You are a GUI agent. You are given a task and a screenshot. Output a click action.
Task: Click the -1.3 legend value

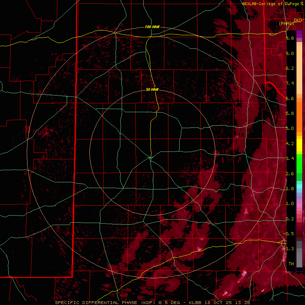(289, 249)
